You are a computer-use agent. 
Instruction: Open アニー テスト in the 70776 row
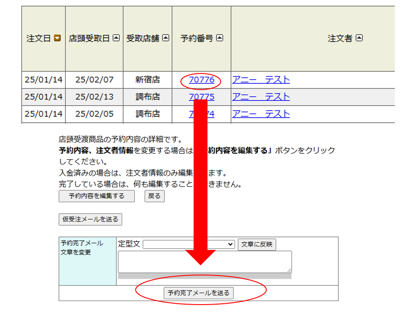[261, 80]
